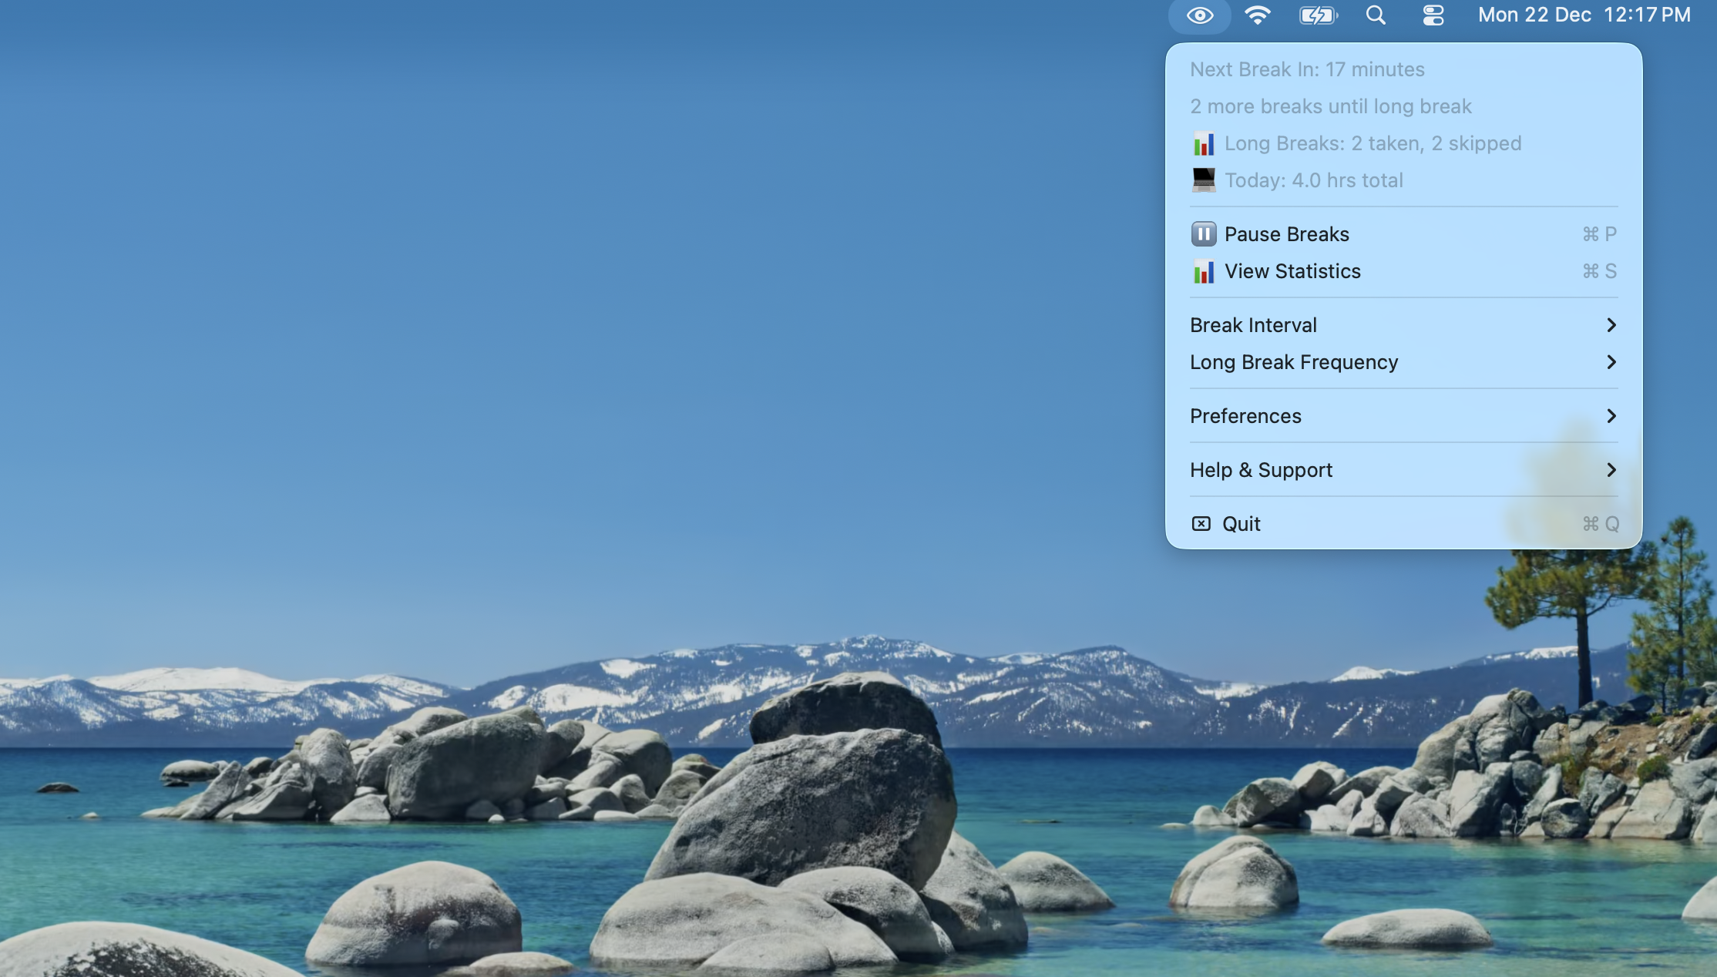Click the bar chart icon beside View Statistics
This screenshot has width=1717, height=977.
1203,271
